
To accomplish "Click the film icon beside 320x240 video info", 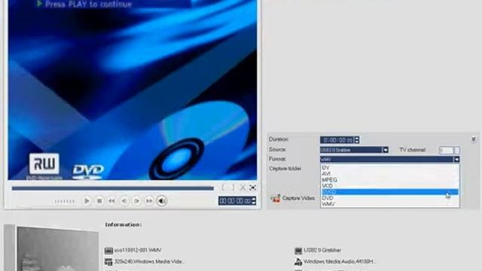I will pos(108,262).
